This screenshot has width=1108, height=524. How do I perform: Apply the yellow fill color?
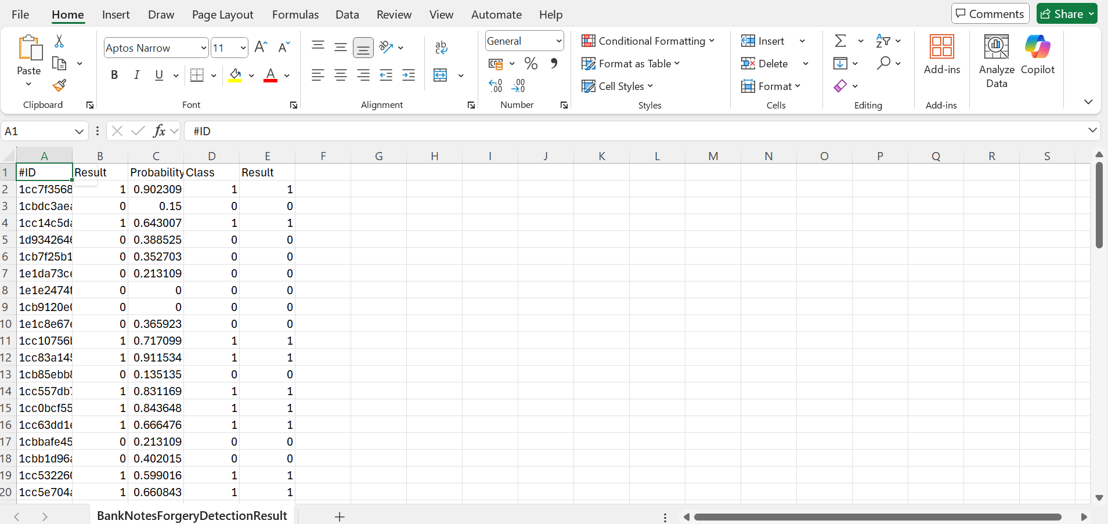[235, 75]
